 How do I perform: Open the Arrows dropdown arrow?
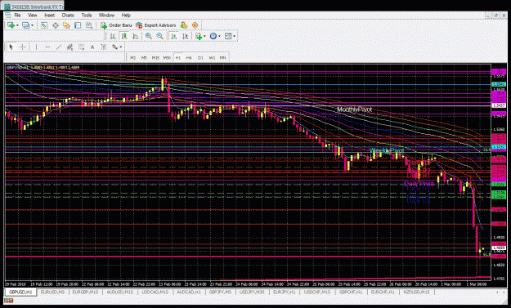pyautogui.click(x=121, y=47)
